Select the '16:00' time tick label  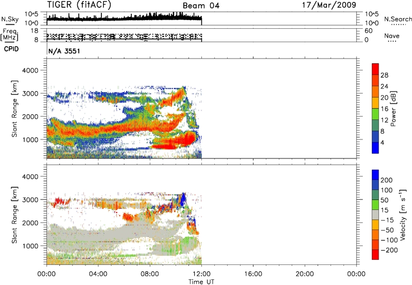(253, 274)
